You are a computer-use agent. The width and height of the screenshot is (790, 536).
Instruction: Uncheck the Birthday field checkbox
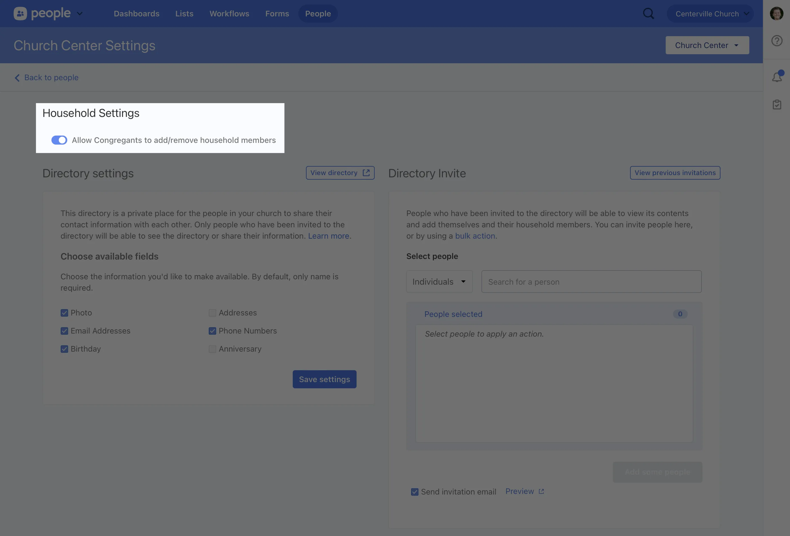(x=64, y=349)
